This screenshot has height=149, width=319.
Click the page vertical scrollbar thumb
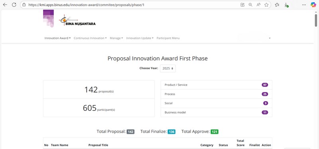(x=316, y=20)
